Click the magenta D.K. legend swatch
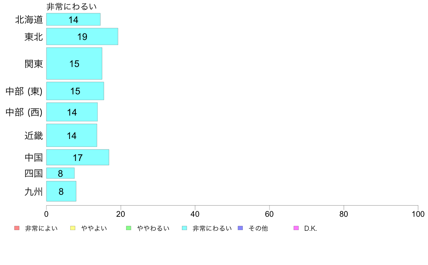 point(296,228)
